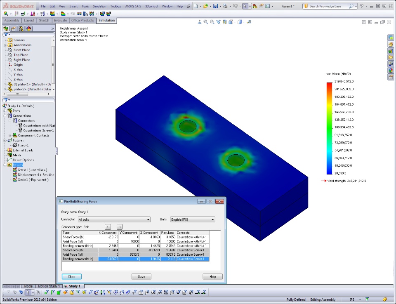Viewport: 396px width, 304px height.
Task: Open the task pane Appearances color ball icon
Action: pos(391,71)
